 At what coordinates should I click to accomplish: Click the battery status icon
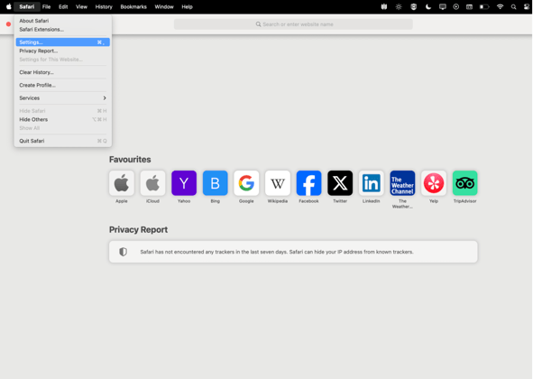(484, 7)
